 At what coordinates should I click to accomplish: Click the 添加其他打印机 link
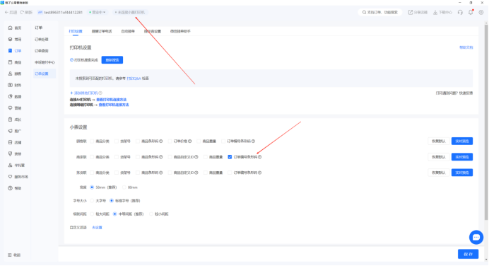[x=84, y=93]
